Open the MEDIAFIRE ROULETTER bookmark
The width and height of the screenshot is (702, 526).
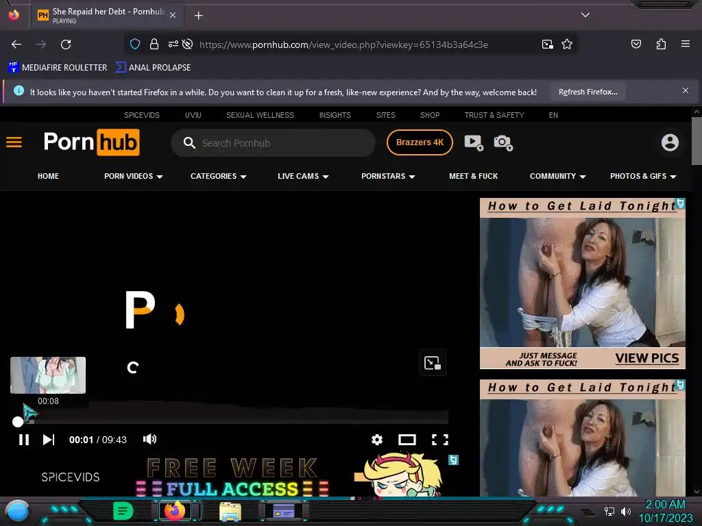point(58,68)
